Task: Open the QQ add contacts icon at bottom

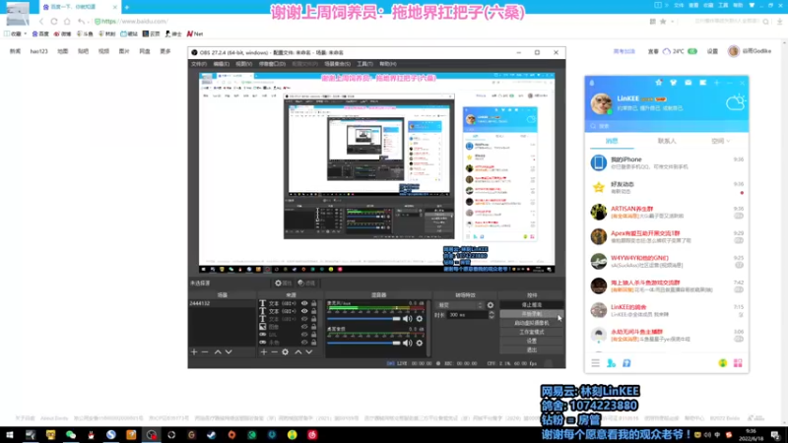Action: (x=611, y=362)
